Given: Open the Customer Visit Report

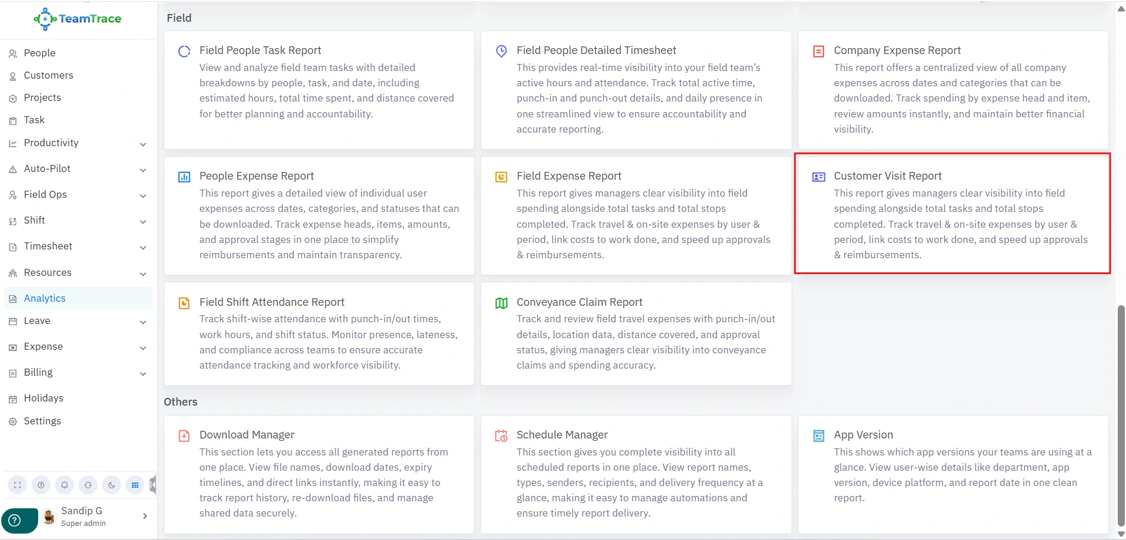Looking at the screenshot, I should coord(887,176).
